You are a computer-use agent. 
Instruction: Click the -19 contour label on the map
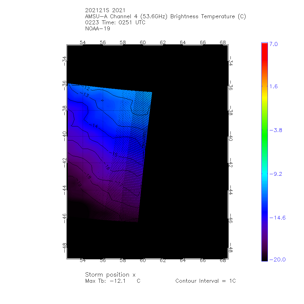tap(79, 184)
